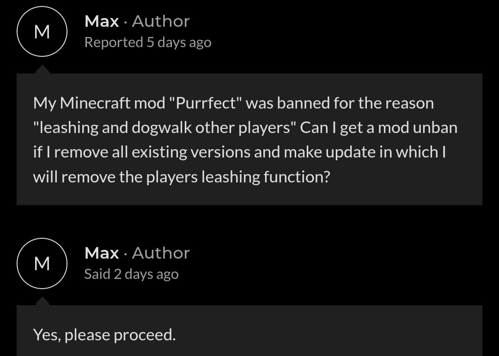Click the word "Said" in the reply header

[x=97, y=274]
